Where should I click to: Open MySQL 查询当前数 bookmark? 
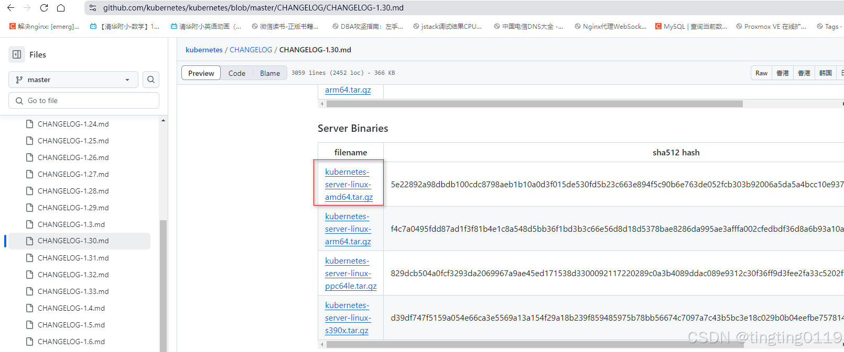(691, 26)
